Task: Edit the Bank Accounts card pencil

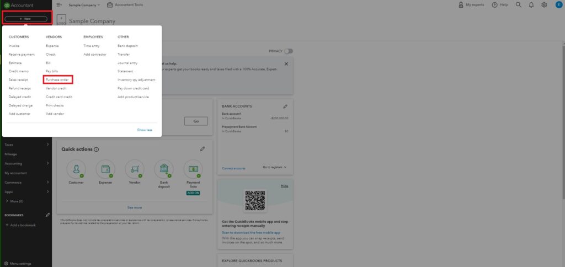Action: tap(285, 106)
